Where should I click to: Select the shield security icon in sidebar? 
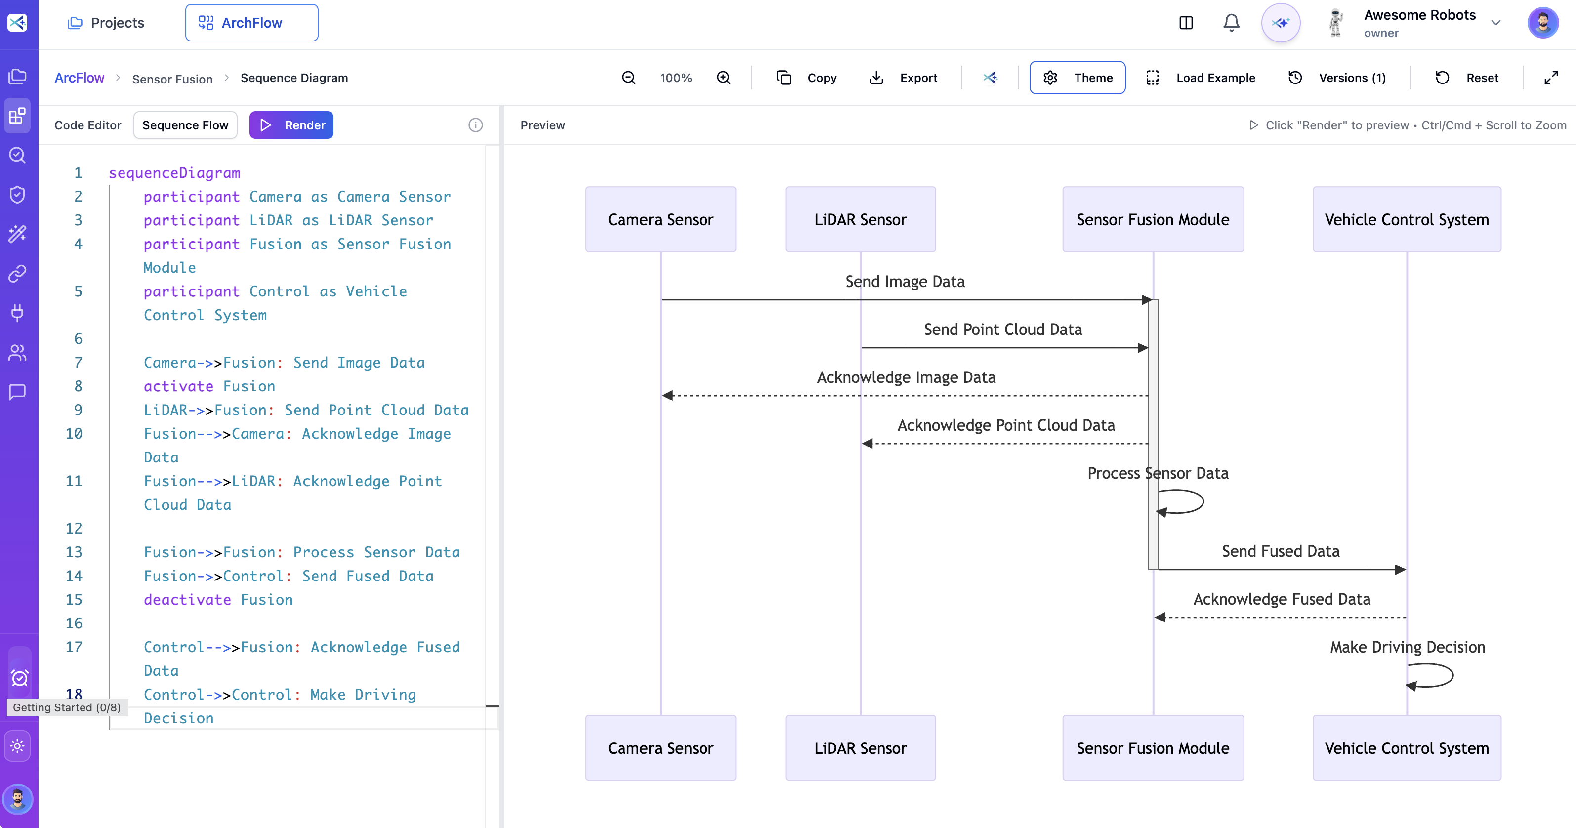click(17, 194)
